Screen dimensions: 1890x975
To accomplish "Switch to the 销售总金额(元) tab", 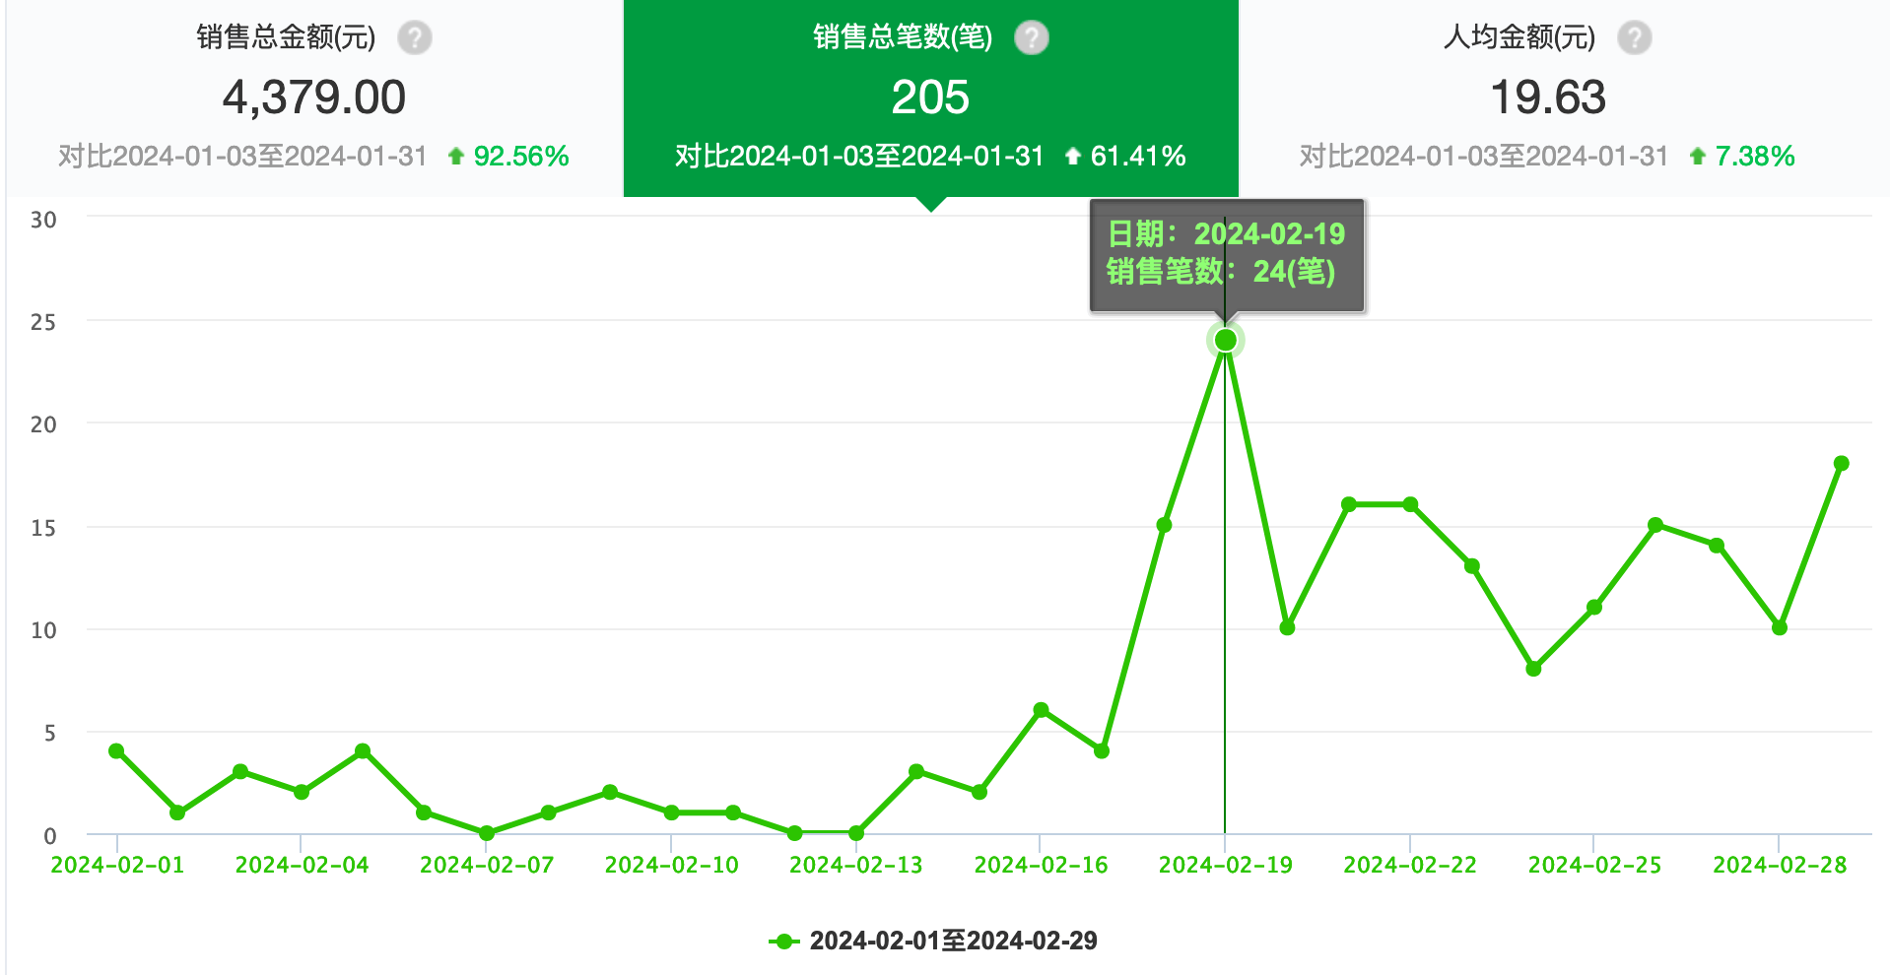I will [x=314, y=97].
